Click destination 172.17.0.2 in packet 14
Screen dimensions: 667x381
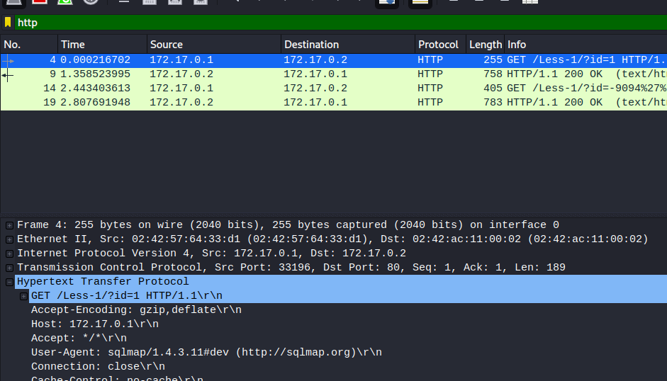coord(315,89)
